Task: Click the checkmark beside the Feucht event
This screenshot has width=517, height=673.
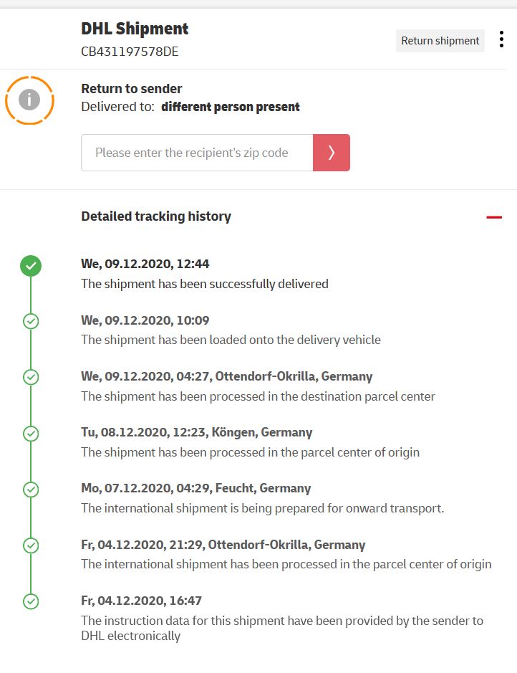Action: pos(31,490)
